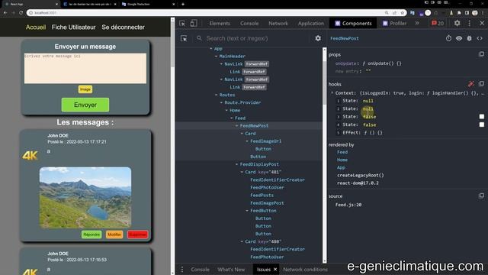Image resolution: width=488 pixels, height=275 pixels.
Task: Toggle checkbox for fourth State hook false
Action: pos(481,125)
